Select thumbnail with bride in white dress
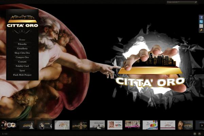The height and width of the screenshot is (136, 204). [27, 125]
